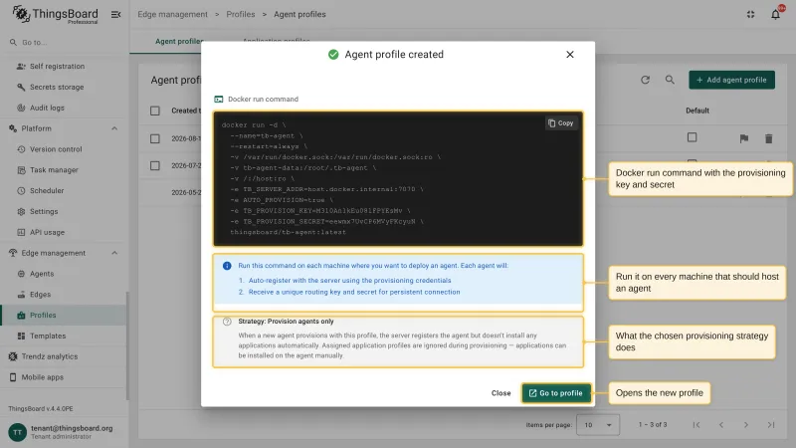
Task: Click the Docker run command terminal icon
Action: point(219,100)
